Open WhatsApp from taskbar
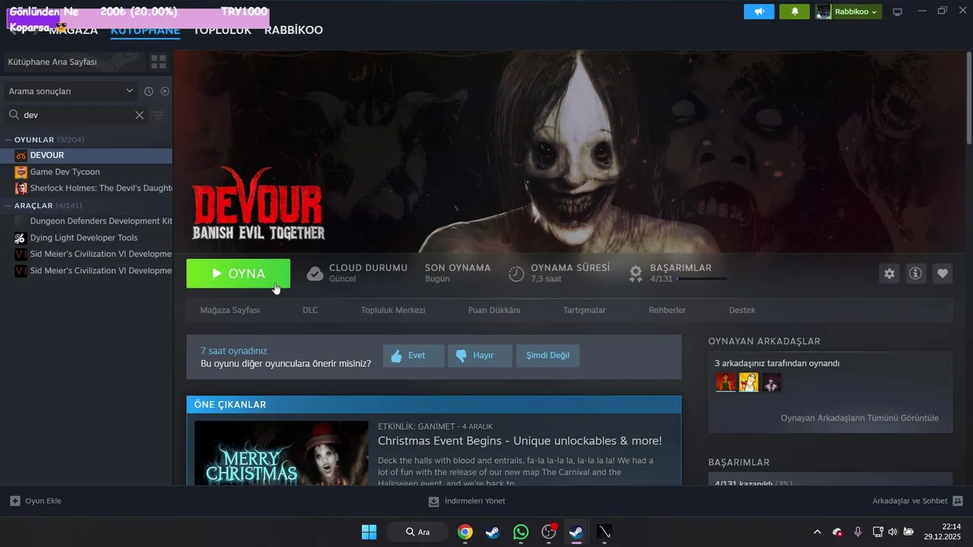973x547 pixels. pos(521,532)
